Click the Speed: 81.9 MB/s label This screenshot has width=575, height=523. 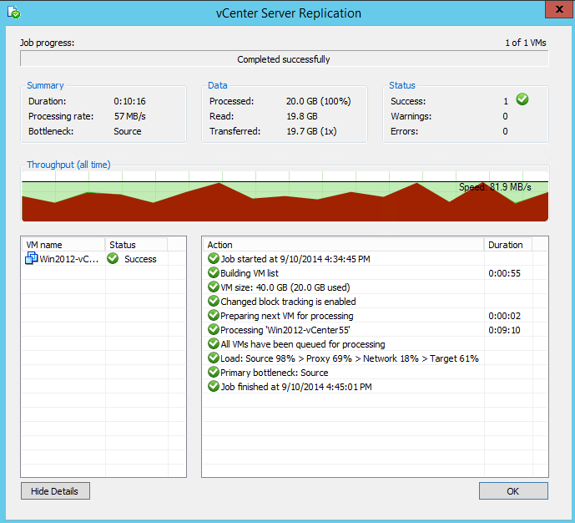point(495,187)
